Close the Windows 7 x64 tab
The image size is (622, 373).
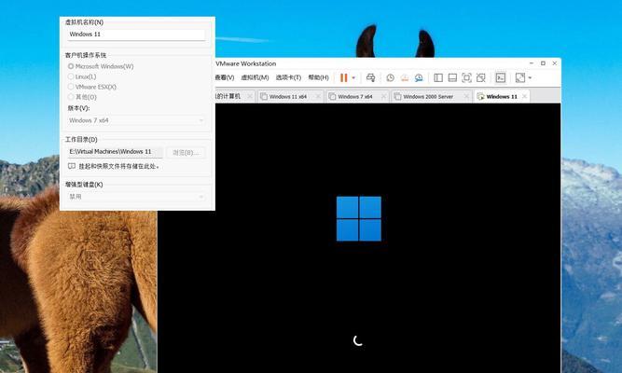(383, 96)
